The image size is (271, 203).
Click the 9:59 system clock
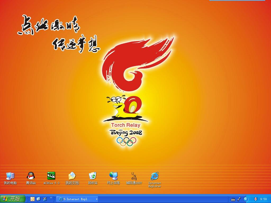pos(263,199)
